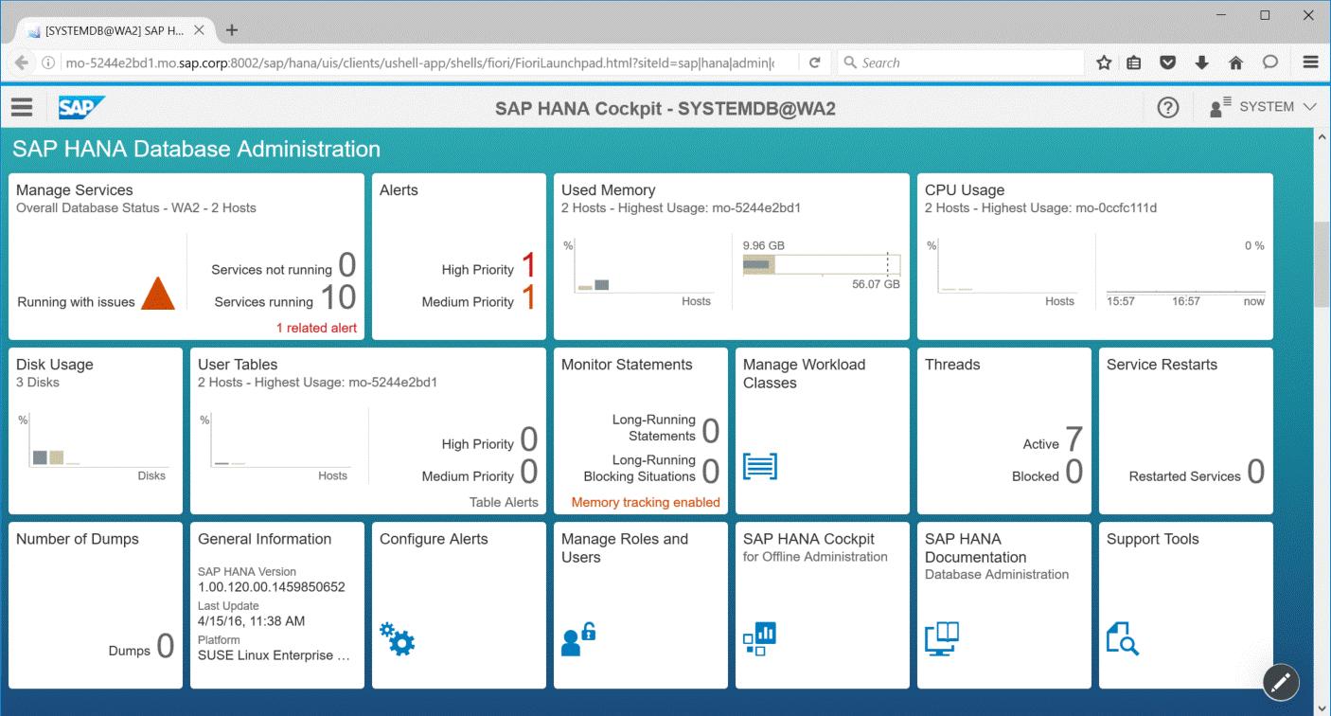This screenshot has width=1331, height=716.
Task: Click 'Table Alerts' text in User Tables
Action: [504, 502]
